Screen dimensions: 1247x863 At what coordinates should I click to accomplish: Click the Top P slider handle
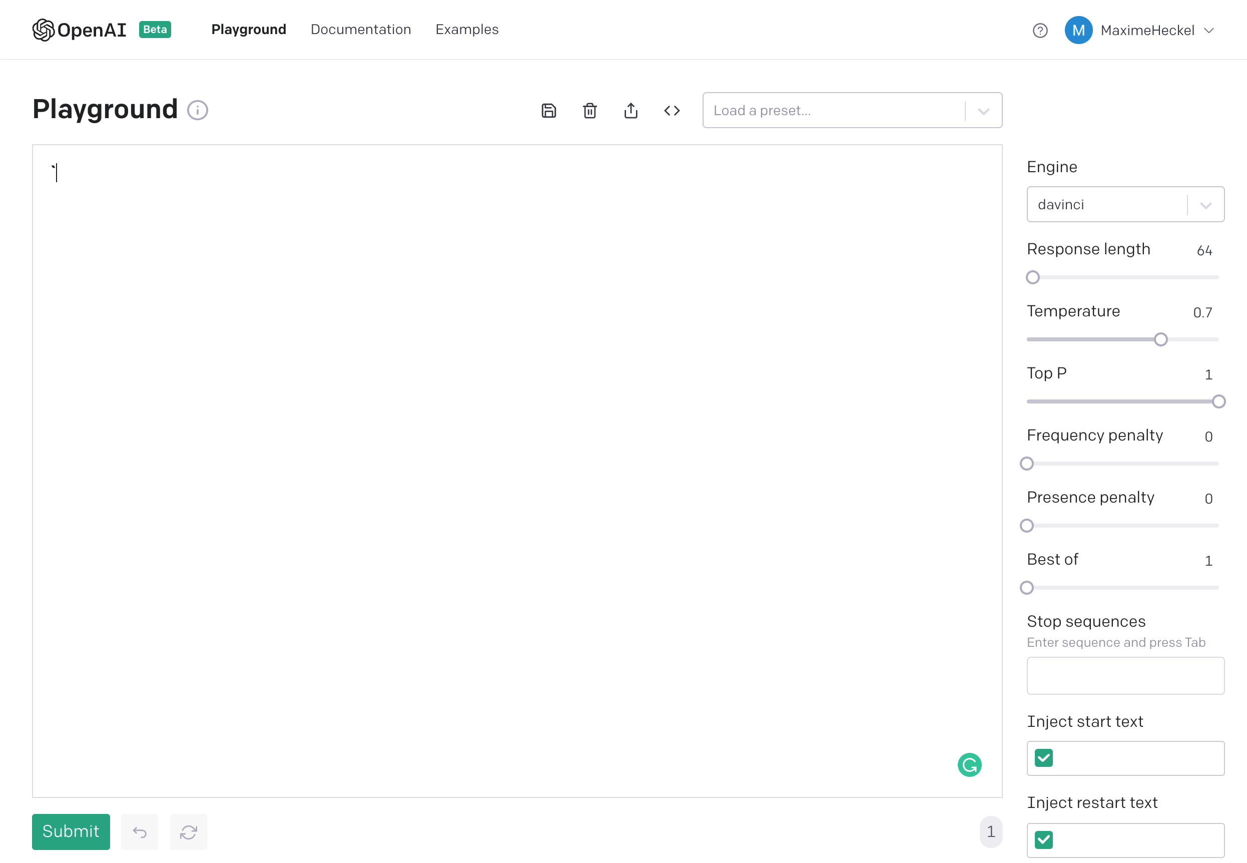pyautogui.click(x=1218, y=401)
